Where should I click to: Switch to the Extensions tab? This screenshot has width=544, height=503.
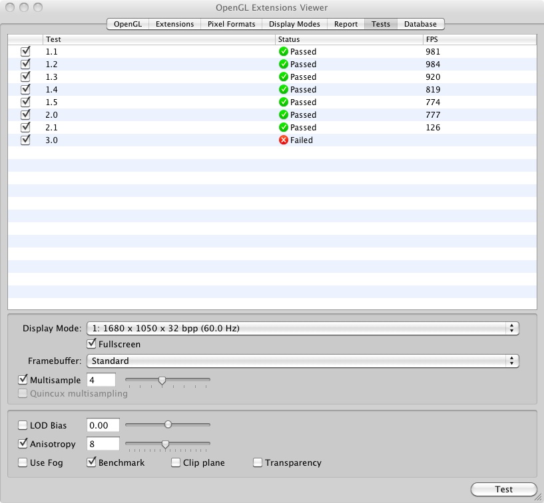click(x=175, y=24)
